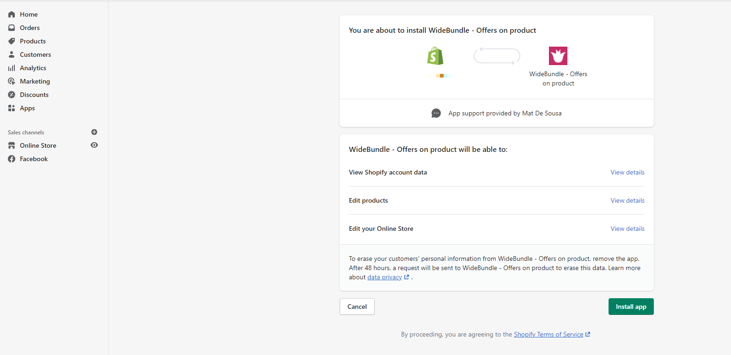Click the Discounts percent badge icon
Image resolution: width=731 pixels, height=355 pixels.
[x=12, y=95]
